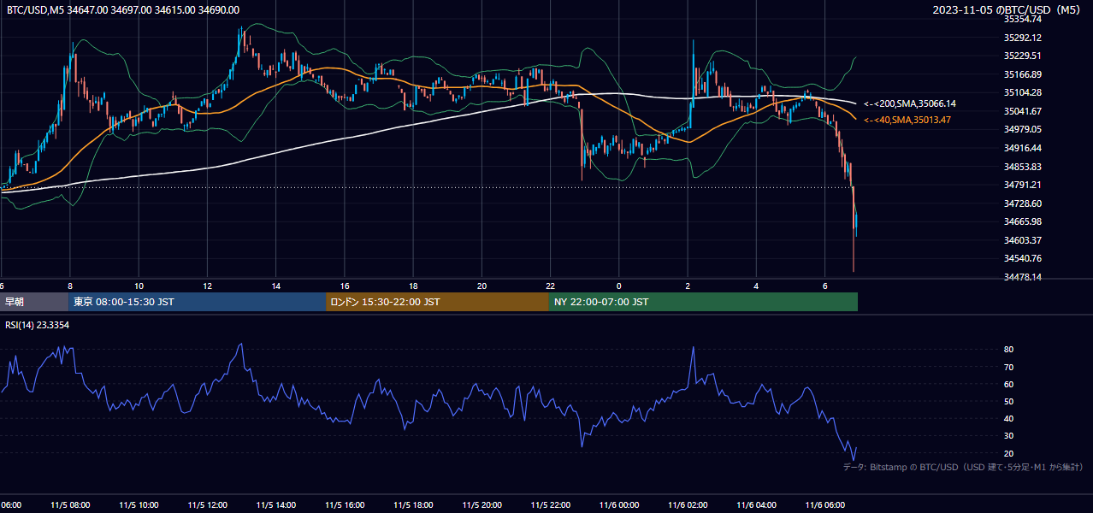The height and width of the screenshot is (513, 1093).
Task: Click the 11/5 08:00 time label
Action: pos(70,505)
